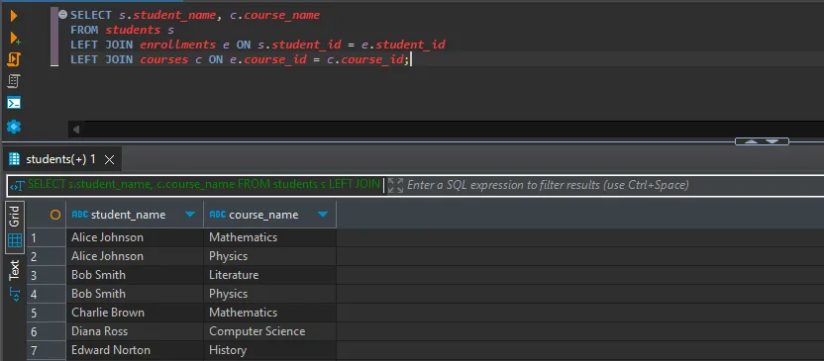
Task: Open the SQL terminal console icon
Action: [14, 103]
